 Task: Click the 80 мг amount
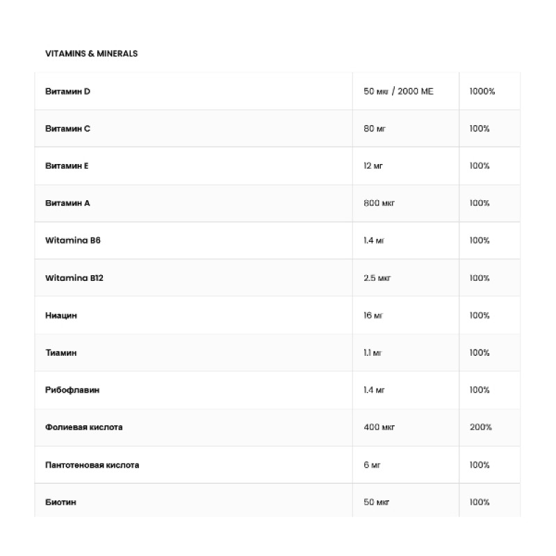pyautogui.click(x=374, y=129)
